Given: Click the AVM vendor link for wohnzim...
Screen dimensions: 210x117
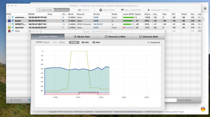Looking at the screenshot, I should click(x=96, y=17).
